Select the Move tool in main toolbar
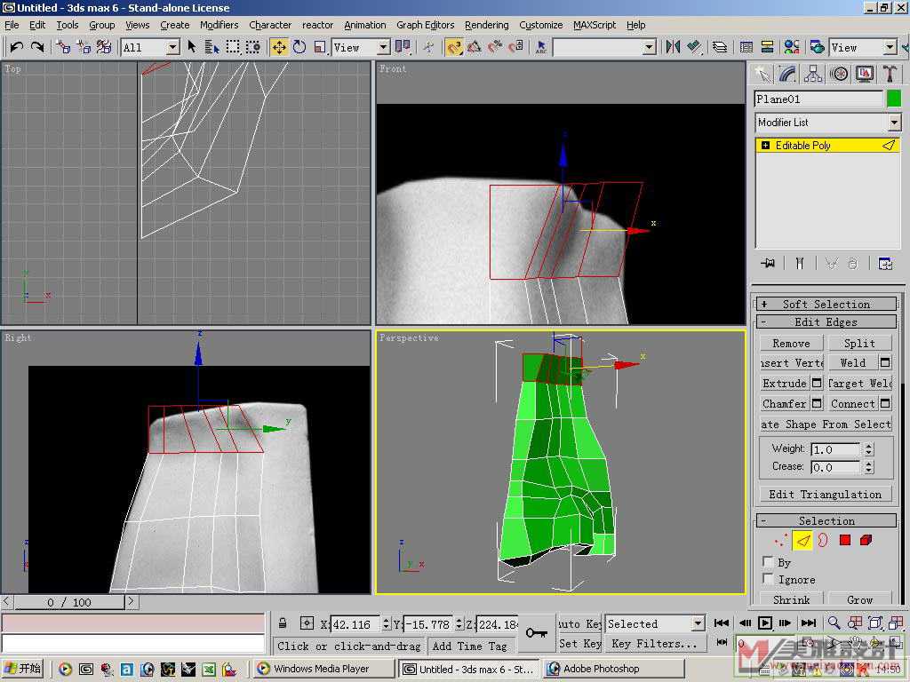910x682 pixels. point(279,47)
